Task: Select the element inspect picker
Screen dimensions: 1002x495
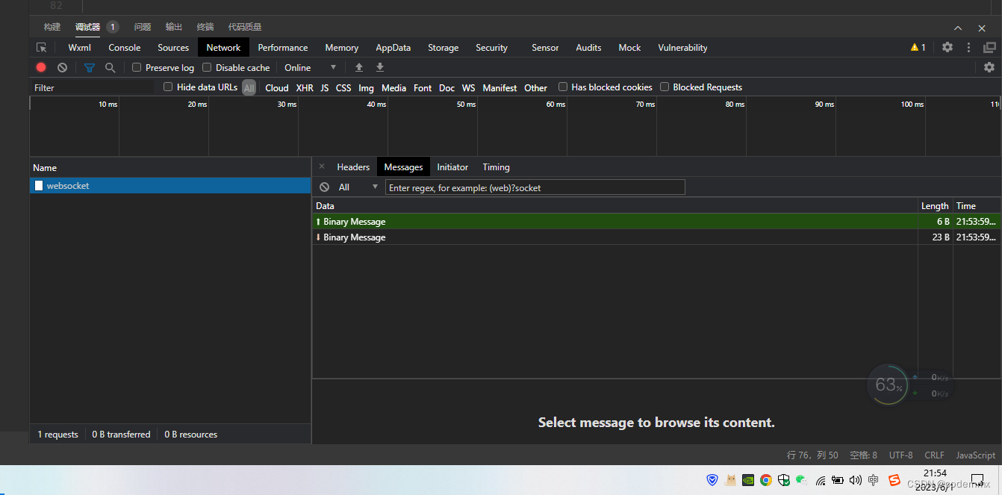Action: coord(42,47)
